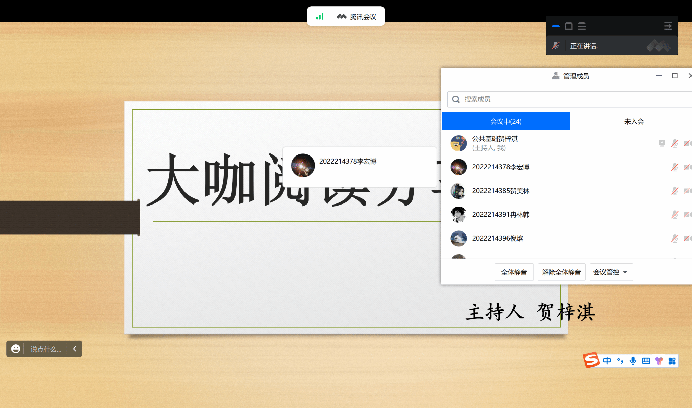The height and width of the screenshot is (408, 692).
Task: Click Sogou voice input microphone icon
Action: 633,361
